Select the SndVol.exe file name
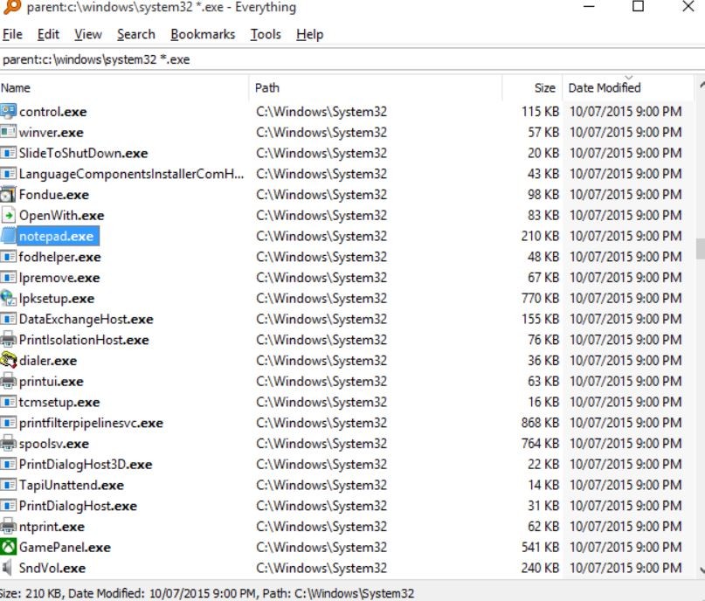Viewport: 705px width, 601px height. pos(52,568)
